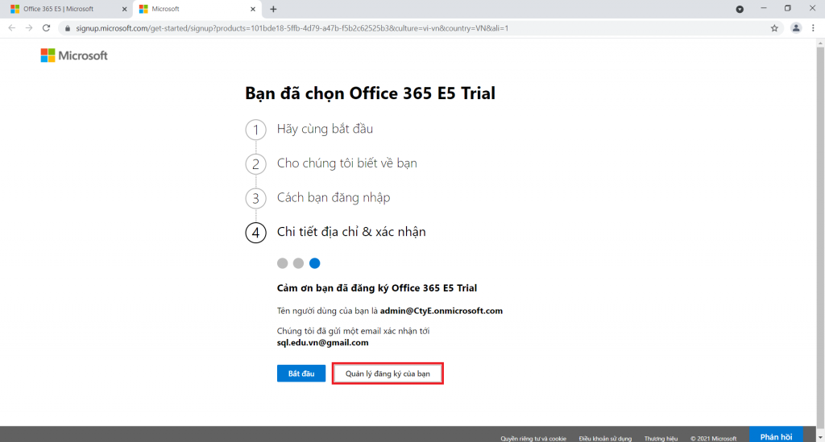Click Quản lý đăng ký của bạn button
The width and height of the screenshot is (825, 442).
(388, 373)
